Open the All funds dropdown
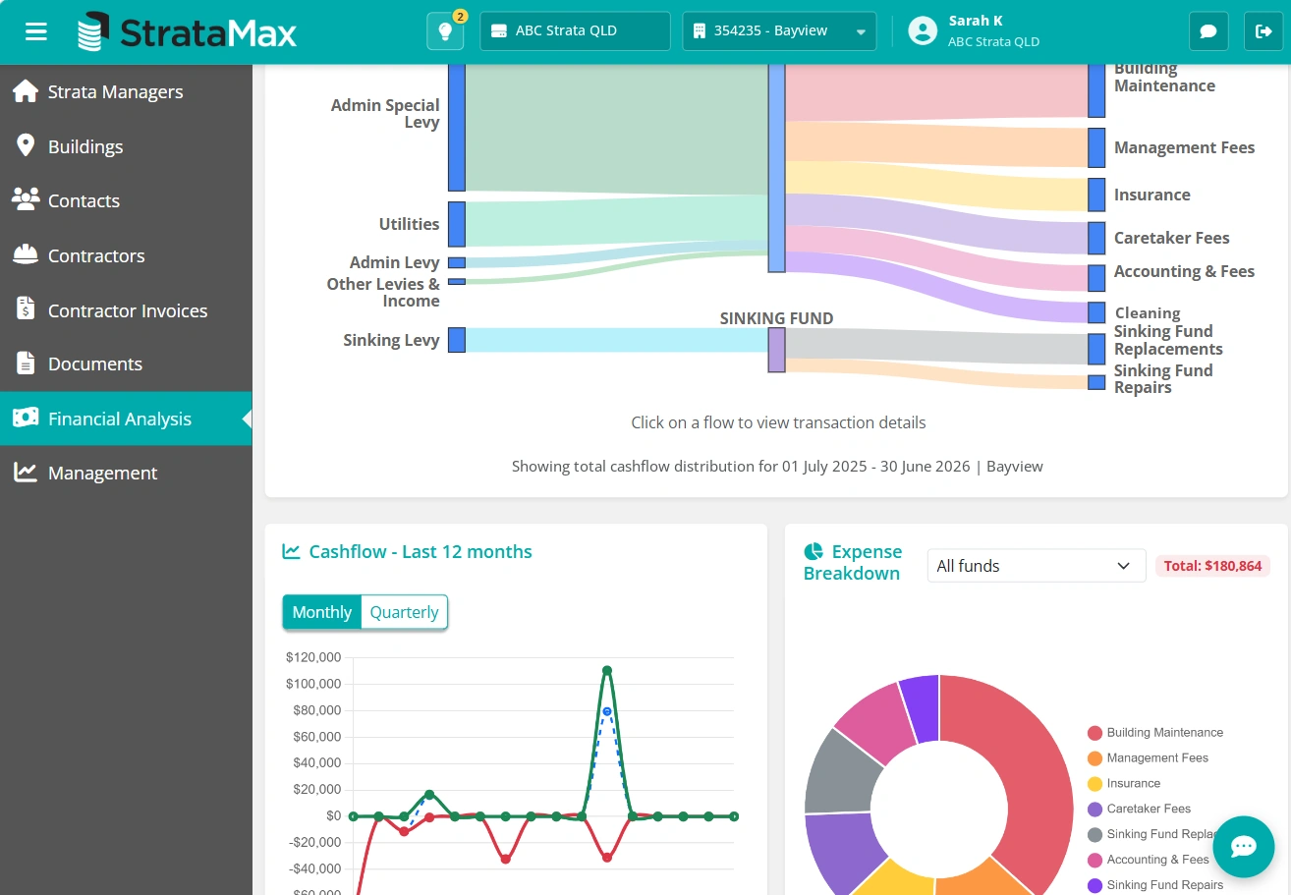This screenshot has width=1291, height=895. pos(1037,566)
